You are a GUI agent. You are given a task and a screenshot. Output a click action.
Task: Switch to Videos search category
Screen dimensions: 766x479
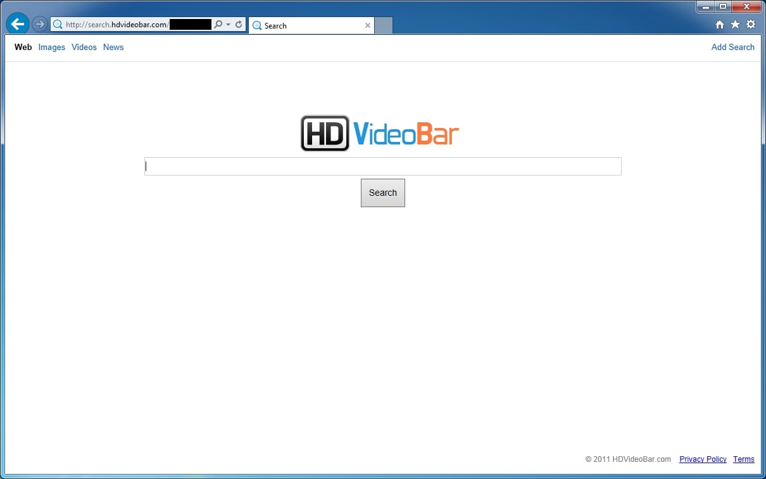[x=84, y=48]
